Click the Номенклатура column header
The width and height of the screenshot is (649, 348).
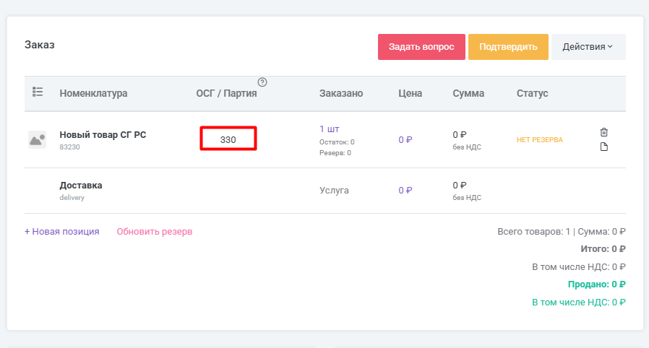point(93,93)
